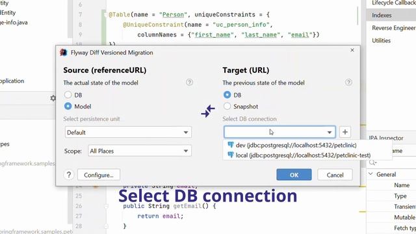Click the Configure... button

99,175
